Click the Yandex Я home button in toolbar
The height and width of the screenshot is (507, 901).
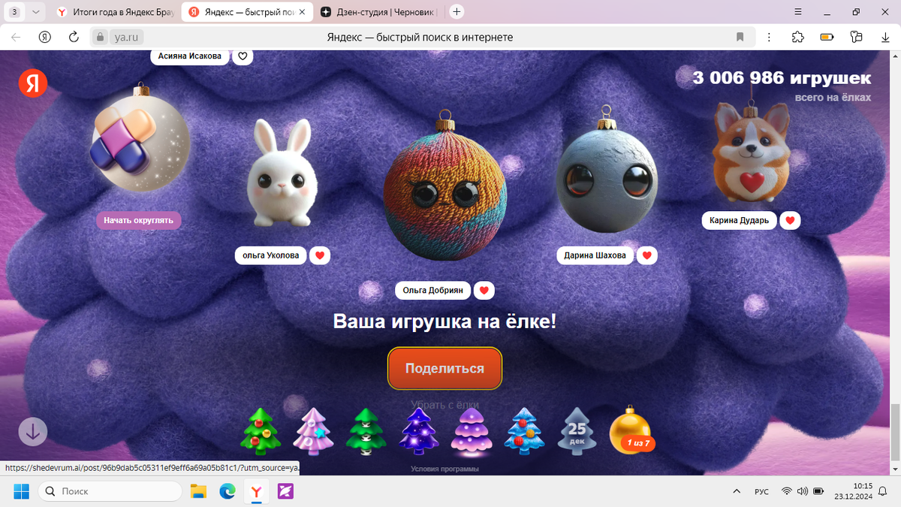click(x=44, y=37)
